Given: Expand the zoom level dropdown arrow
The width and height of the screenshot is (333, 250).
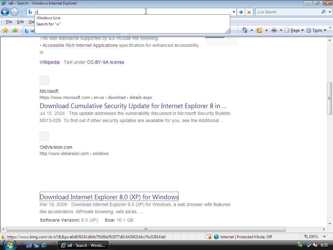Looking at the screenshot, I should [324, 237].
